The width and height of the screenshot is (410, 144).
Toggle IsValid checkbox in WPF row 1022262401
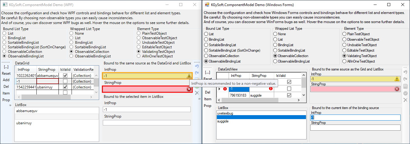65,75
